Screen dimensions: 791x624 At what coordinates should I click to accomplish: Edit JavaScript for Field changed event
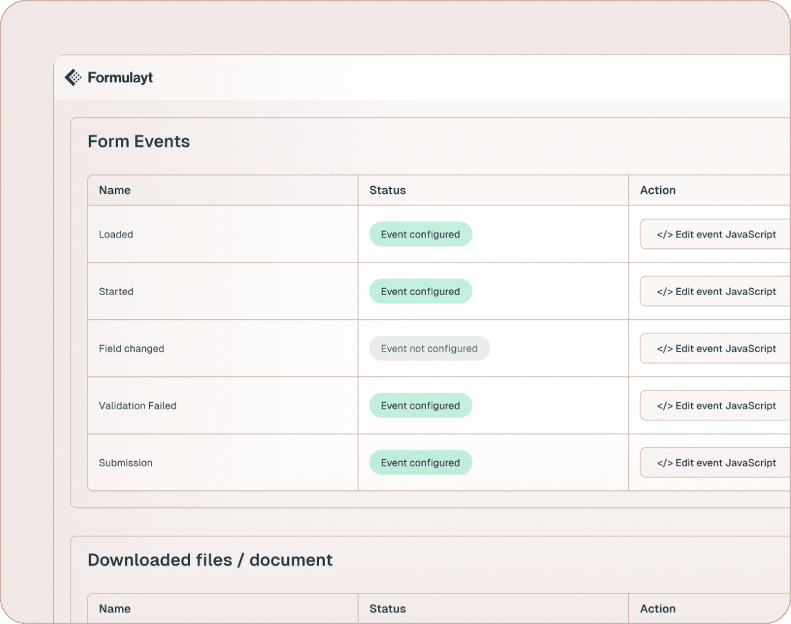pos(716,348)
